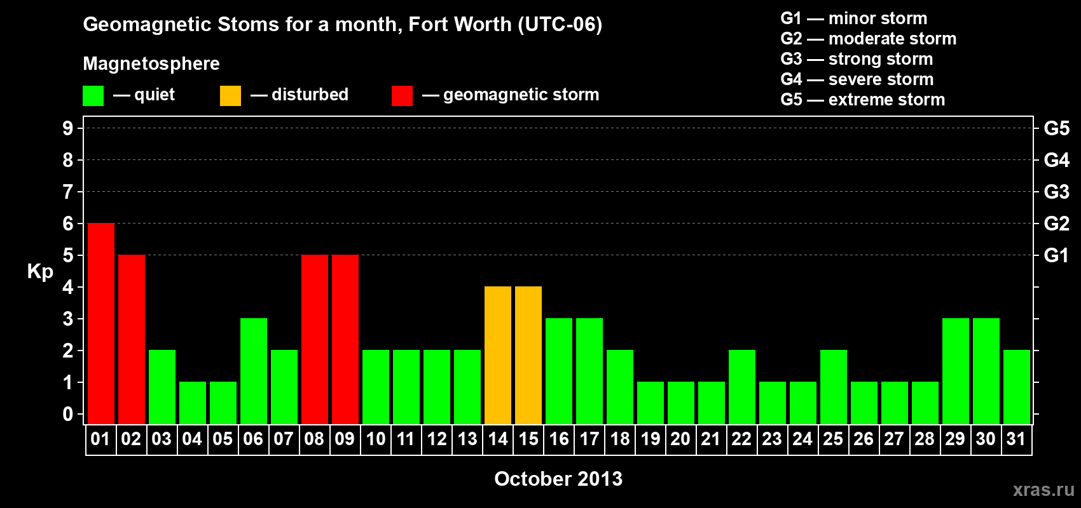Select the red bar for day 02
The height and width of the screenshot is (508, 1081).
[132, 340]
